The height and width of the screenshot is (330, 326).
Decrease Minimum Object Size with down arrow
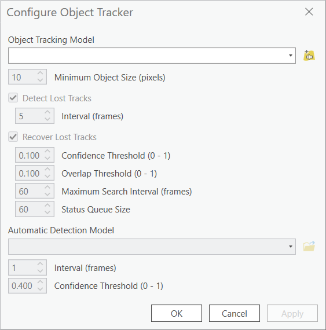[40, 80]
